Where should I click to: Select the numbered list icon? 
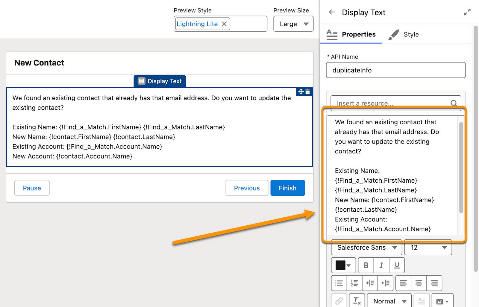coord(354,283)
